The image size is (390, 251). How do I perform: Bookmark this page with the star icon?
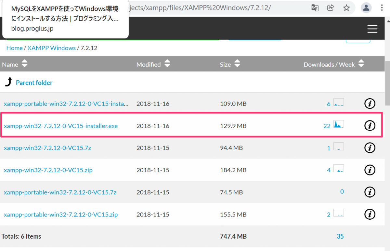click(346, 8)
